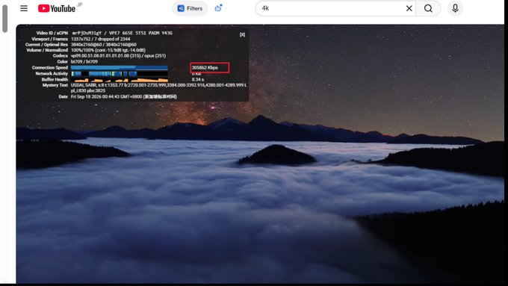This screenshot has height=286, width=508.
Task: Click the Buffer Health label
Action: [x=55, y=79]
